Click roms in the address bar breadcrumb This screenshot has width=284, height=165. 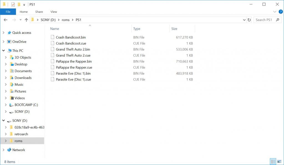point(65,20)
